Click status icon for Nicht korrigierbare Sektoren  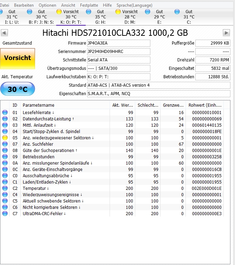(x=5, y=207)
